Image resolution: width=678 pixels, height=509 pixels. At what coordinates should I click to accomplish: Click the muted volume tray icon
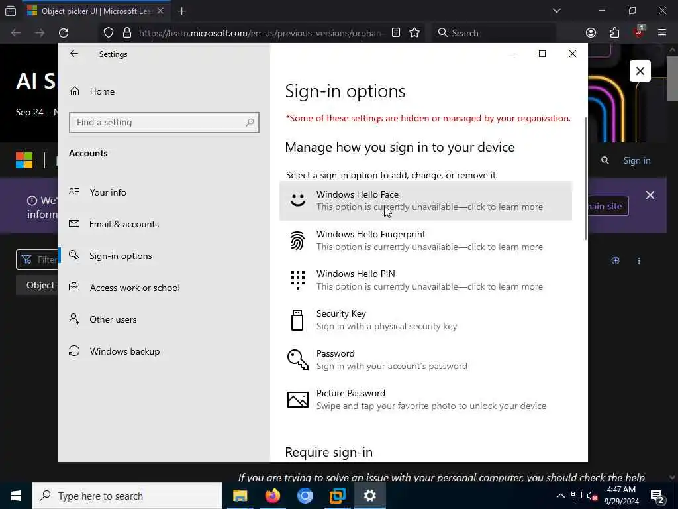click(592, 496)
